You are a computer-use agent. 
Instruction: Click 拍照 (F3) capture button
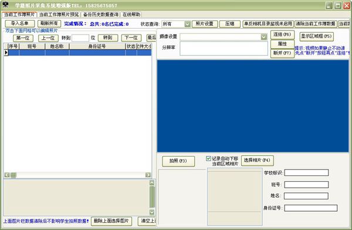pyautogui.click(x=178, y=161)
